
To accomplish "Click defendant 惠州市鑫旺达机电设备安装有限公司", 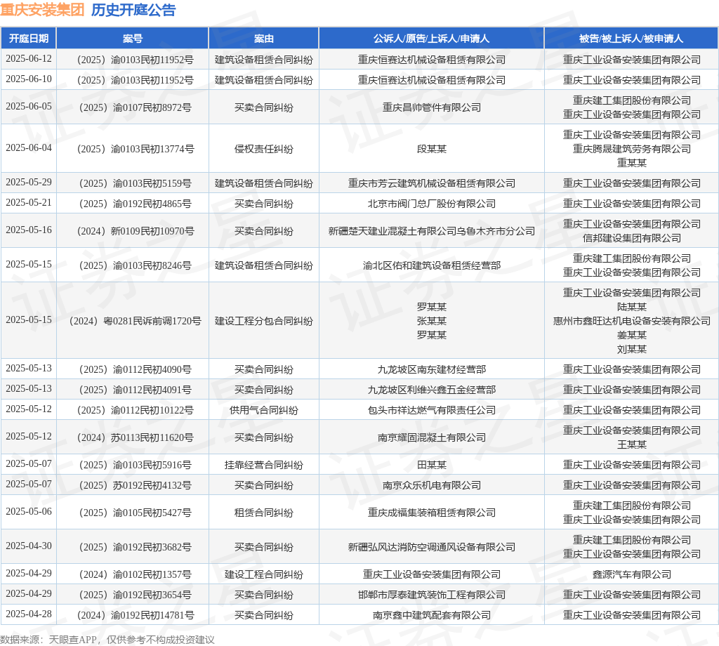I will click(631, 320).
